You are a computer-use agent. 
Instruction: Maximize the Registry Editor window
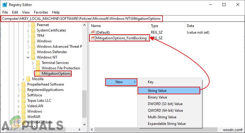point(224,5)
